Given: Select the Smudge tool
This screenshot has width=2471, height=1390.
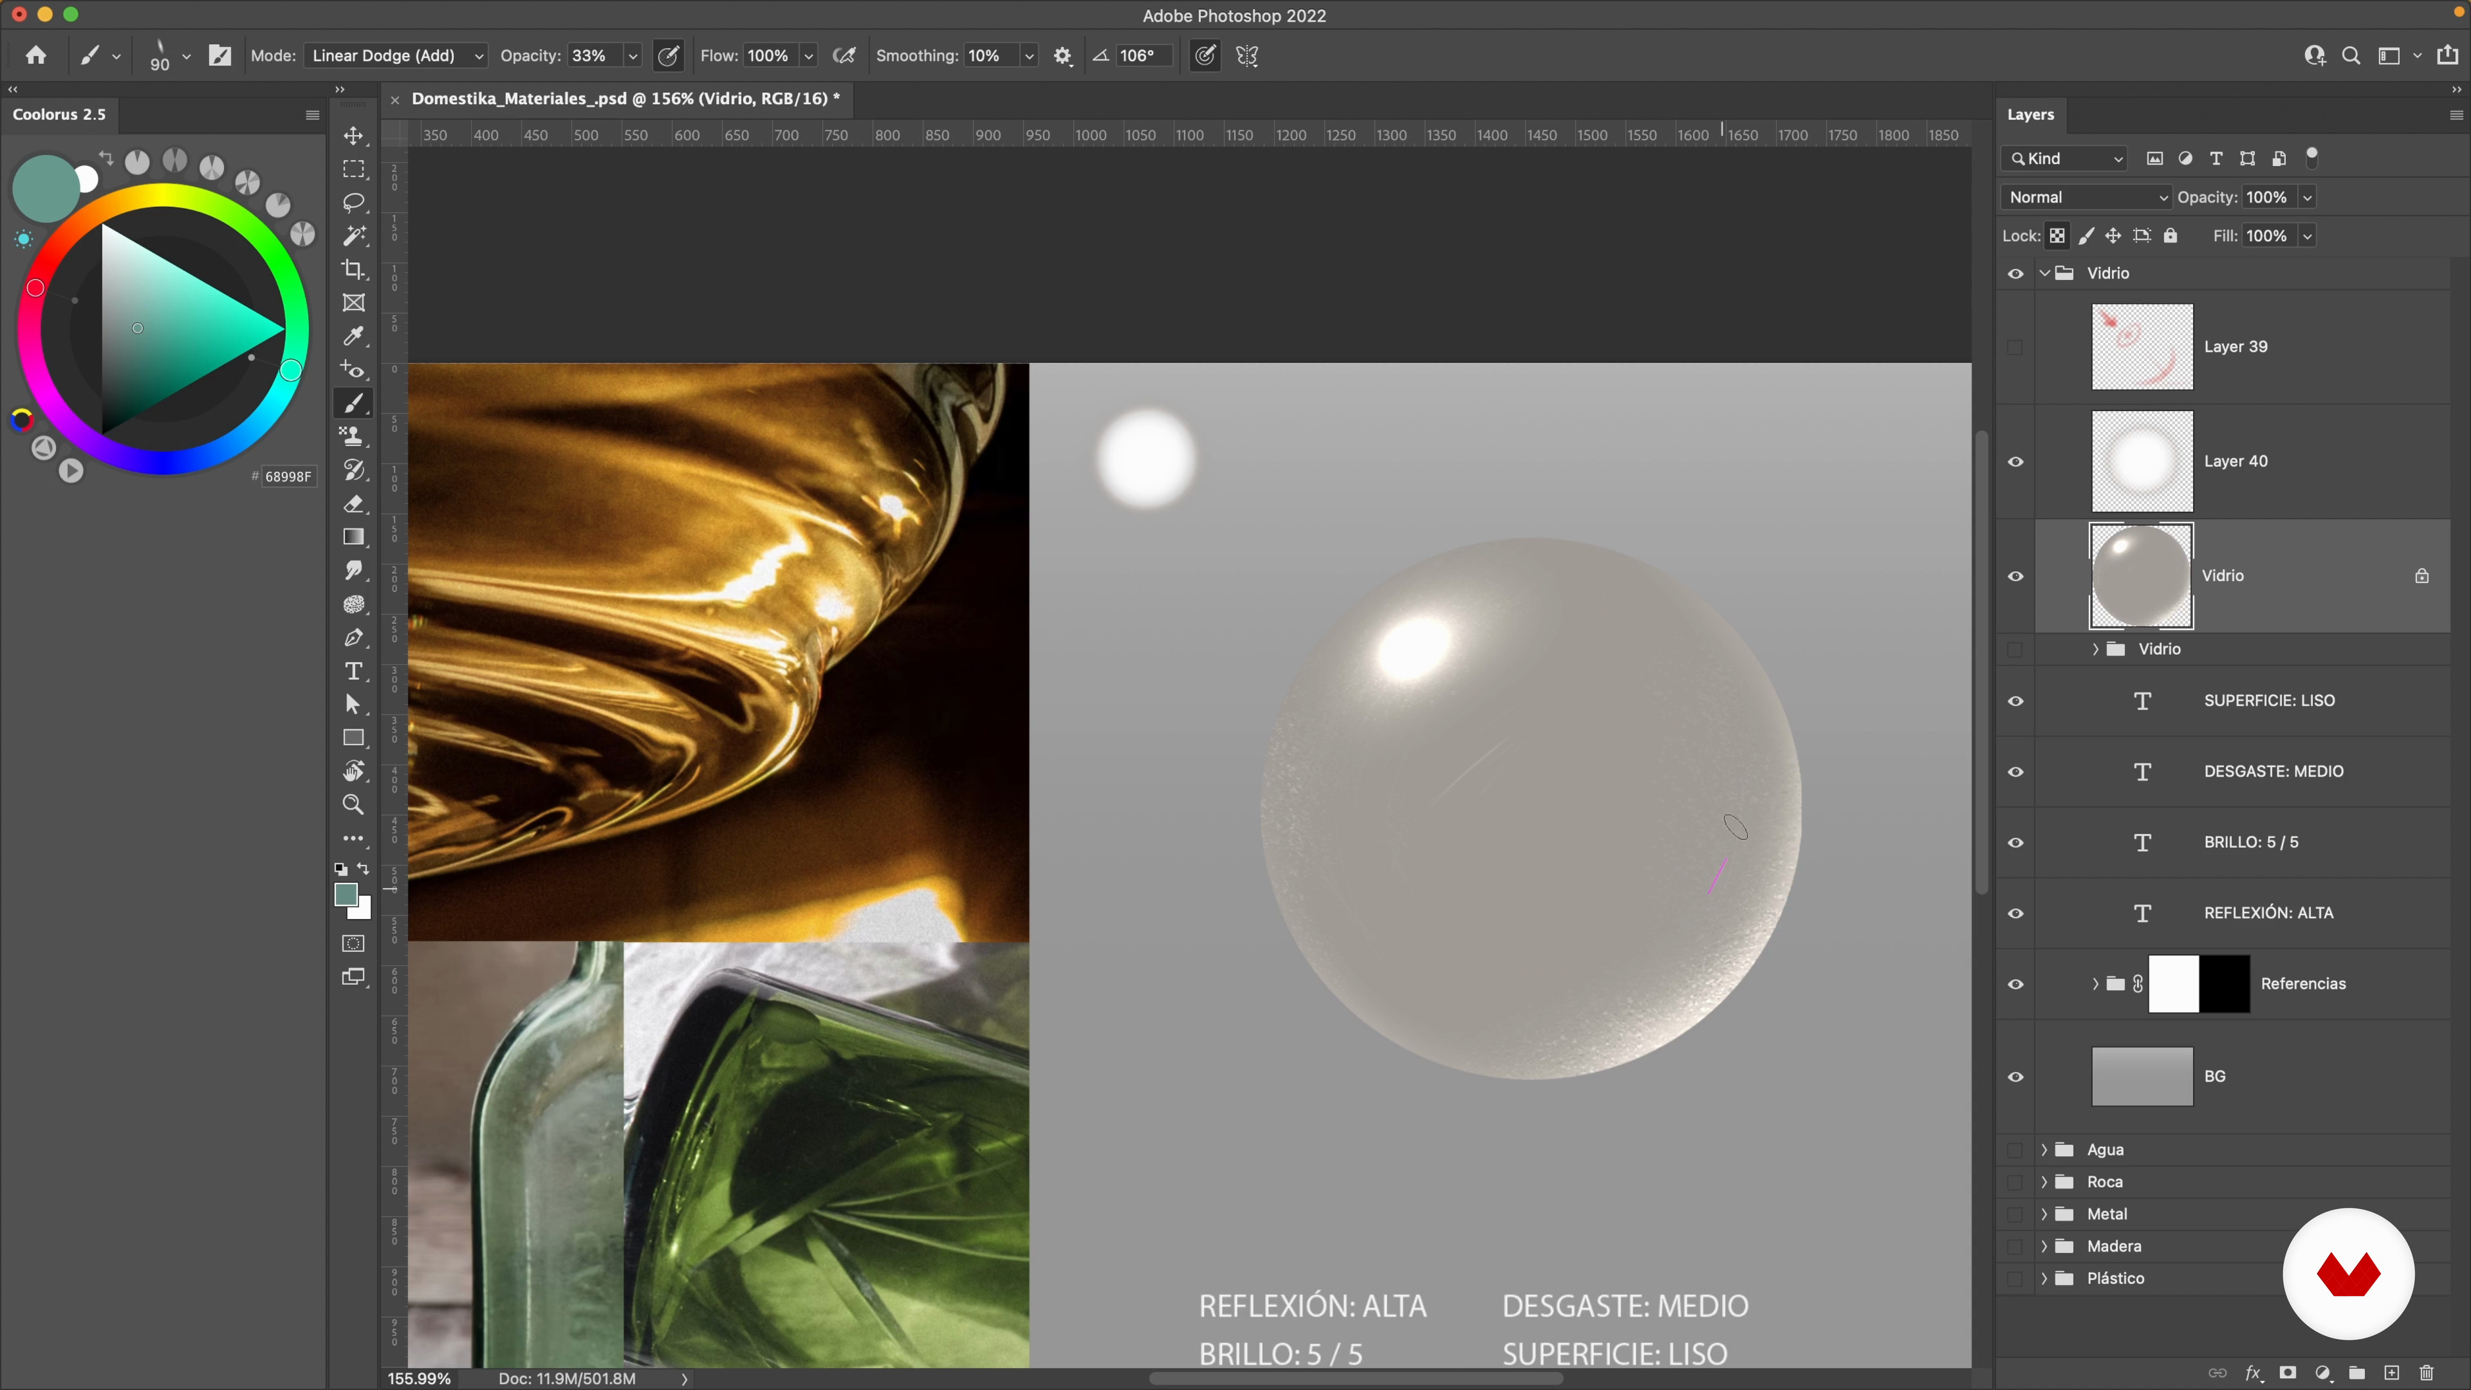Looking at the screenshot, I should click(354, 571).
